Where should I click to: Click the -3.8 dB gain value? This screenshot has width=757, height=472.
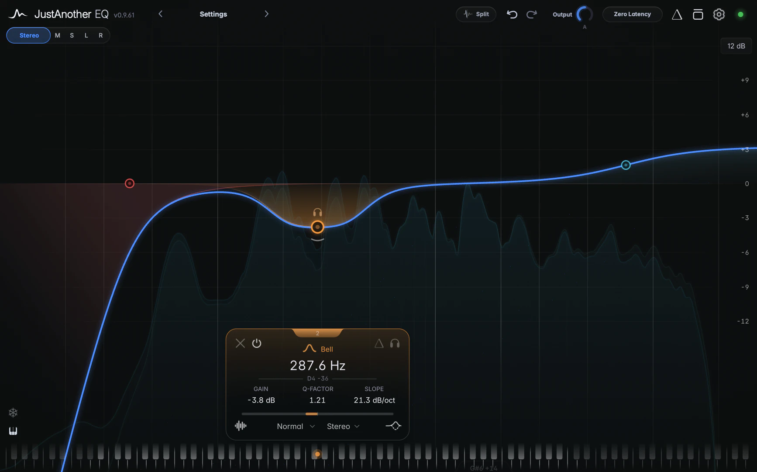[261, 400]
